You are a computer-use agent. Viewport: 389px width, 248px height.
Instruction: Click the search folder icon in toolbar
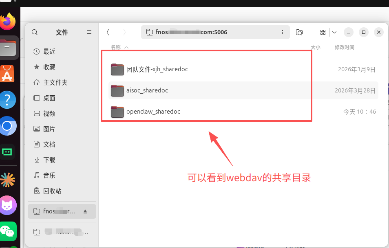(x=299, y=32)
